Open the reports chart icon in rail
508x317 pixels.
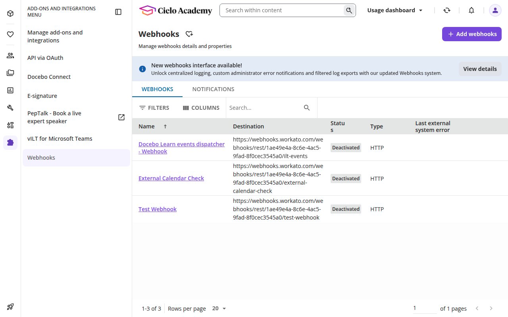coord(10,90)
